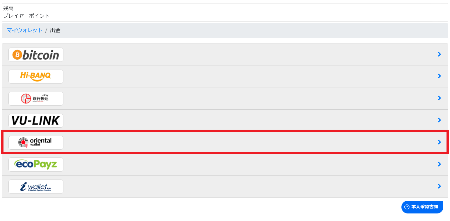Choose the VU-LINK logo
450x221 pixels.
click(36, 121)
